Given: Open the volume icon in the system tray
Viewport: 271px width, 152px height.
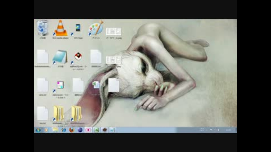Looking at the screenshot, I should [218, 130].
